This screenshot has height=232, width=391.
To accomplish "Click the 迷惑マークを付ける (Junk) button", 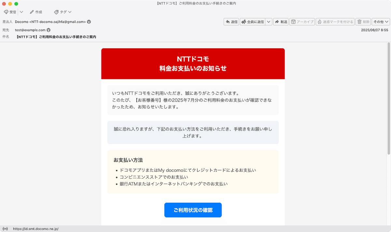I will point(335,22).
